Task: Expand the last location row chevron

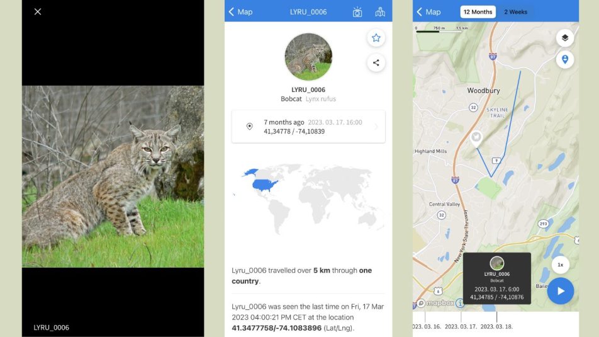Action: tap(376, 127)
